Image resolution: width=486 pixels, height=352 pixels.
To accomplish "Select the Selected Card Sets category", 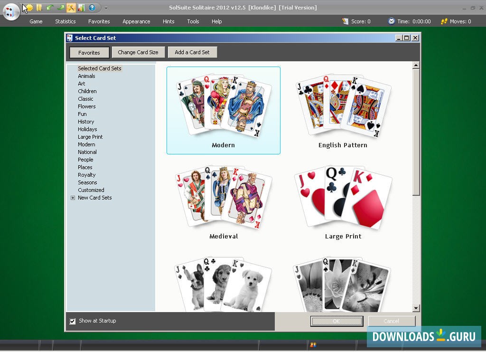I will point(100,68).
